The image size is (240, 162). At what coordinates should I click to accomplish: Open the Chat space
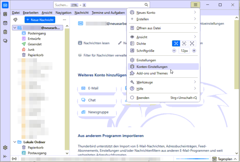tap(5, 41)
